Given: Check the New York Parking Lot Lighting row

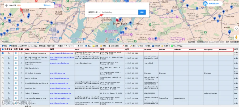Looking at the screenshot, I should click(3, 58).
